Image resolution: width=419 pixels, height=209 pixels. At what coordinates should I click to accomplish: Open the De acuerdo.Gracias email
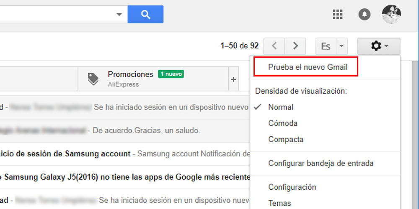tap(125, 130)
